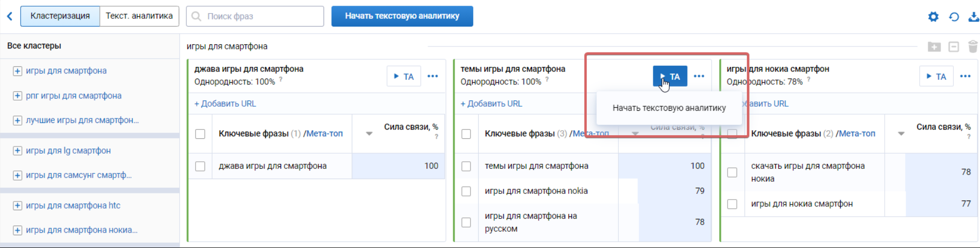Toggle select-all checkbox in джава игры card
This screenshot has height=248, width=980.
pyautogui.click(x=200, y=134)
